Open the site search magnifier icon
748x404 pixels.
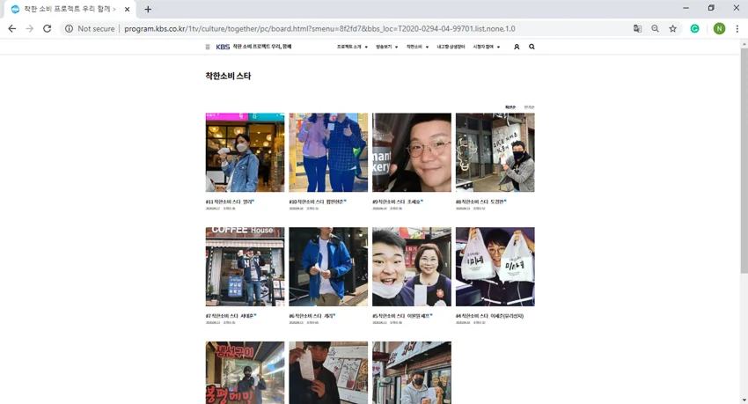point(532,47)
